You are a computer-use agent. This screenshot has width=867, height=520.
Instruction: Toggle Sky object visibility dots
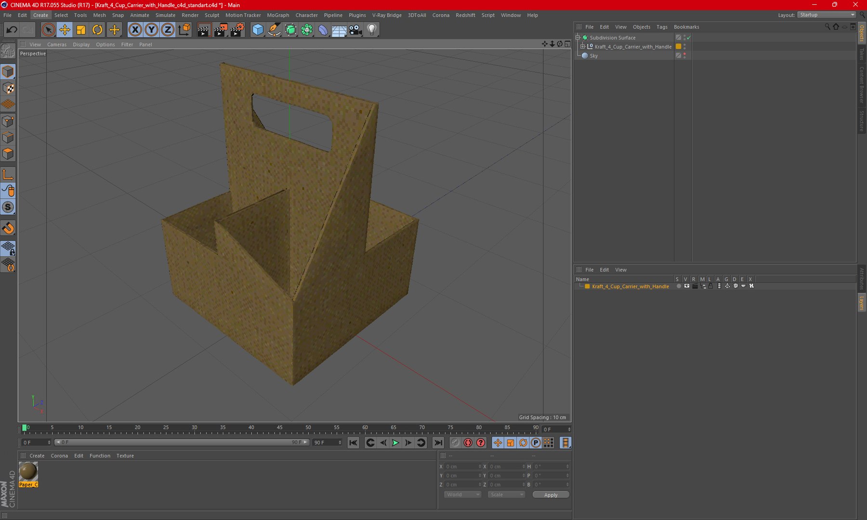pyautogui.click(x=684, y=55)
